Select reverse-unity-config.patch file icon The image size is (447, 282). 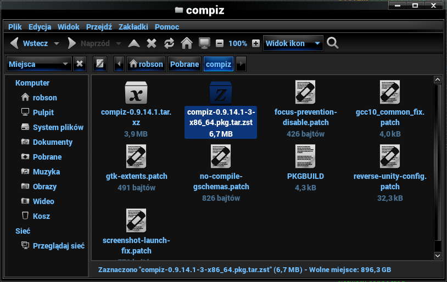point(390,156)
